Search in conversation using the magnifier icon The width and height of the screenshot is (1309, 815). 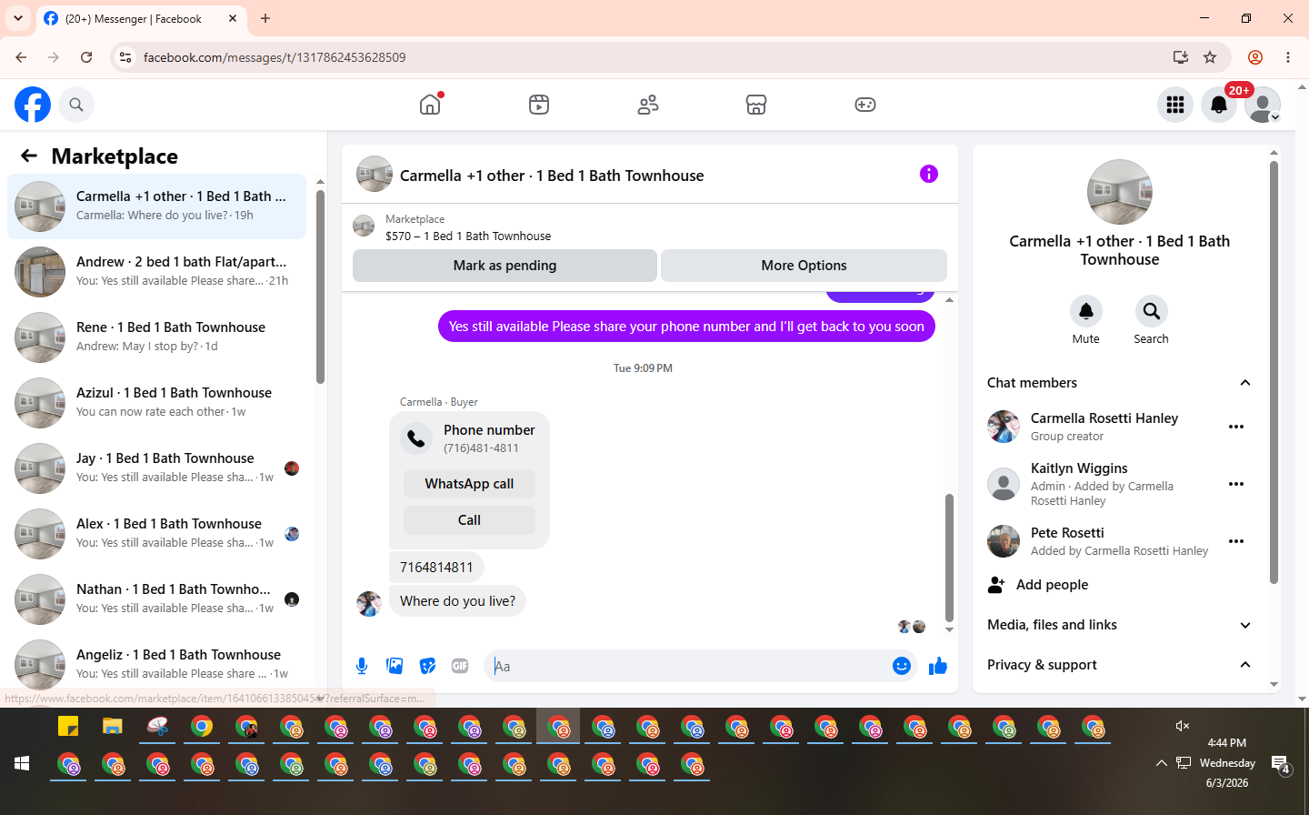(x=1151, y=311)
